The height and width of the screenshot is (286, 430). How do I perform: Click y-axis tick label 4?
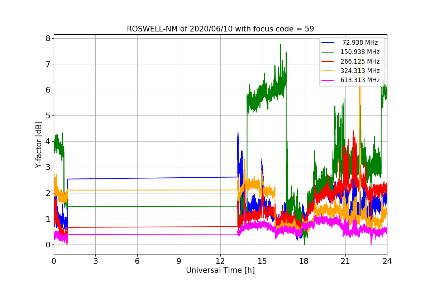click(x=48, y=141)
